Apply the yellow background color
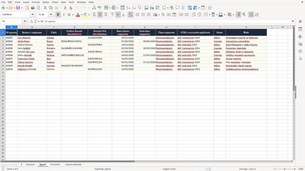This screenshot has width=305, height=171. (85, 15)
